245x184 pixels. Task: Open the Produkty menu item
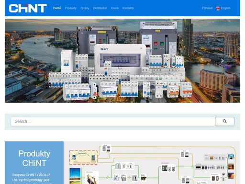click(x=71, y=8)
